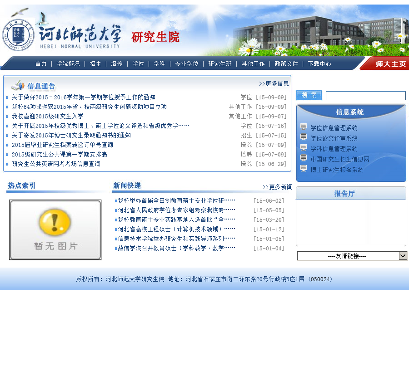Click the 信息系统 panel heading
Screen dimensions: 409x371
pyautogui.click(x=350, y=112)
